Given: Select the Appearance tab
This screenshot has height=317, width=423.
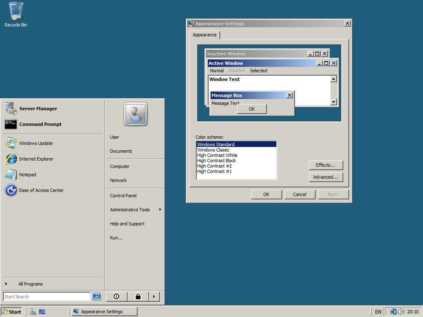Looking at the screenshot, I should (x=205, y=35).
